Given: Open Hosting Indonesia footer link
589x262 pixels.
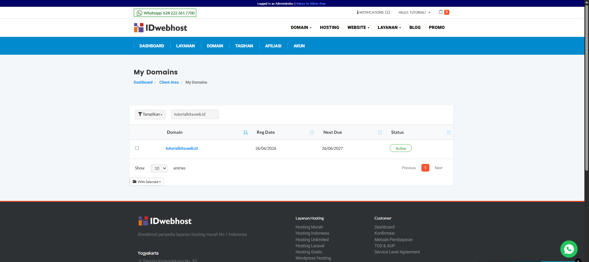Looking at the screenshot, I should (312, 233).
